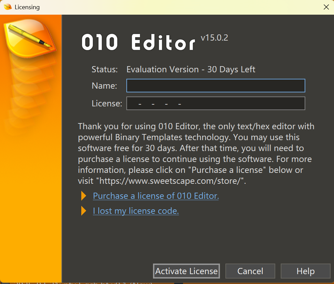Click the orange arrow beside Purchase a license
The height and width of the screenshot is (284, 334).
[x=83, y=196]
